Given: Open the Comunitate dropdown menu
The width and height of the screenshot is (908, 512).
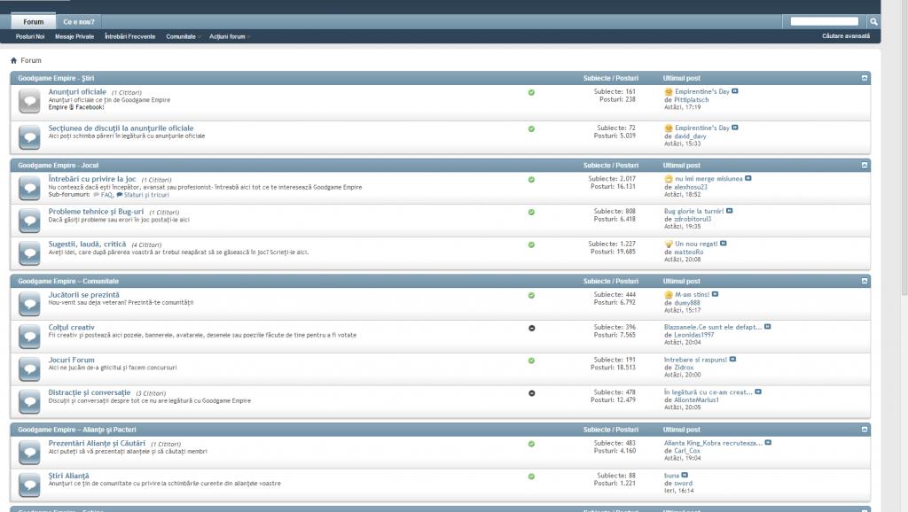Looking at the screenshot, I should coord(183,36).
